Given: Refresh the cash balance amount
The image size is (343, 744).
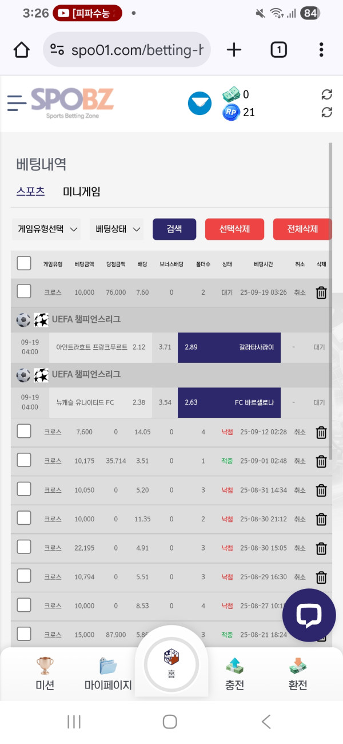Looking at the screenshot, I should 326,94.
